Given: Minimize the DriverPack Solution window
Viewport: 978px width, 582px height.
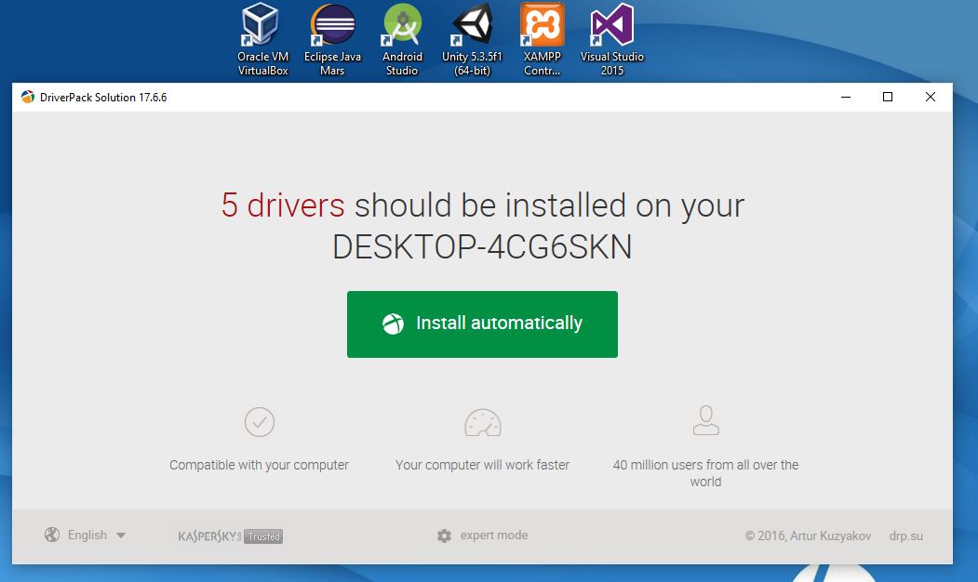Looking at the screenshot, I should 846,98.
